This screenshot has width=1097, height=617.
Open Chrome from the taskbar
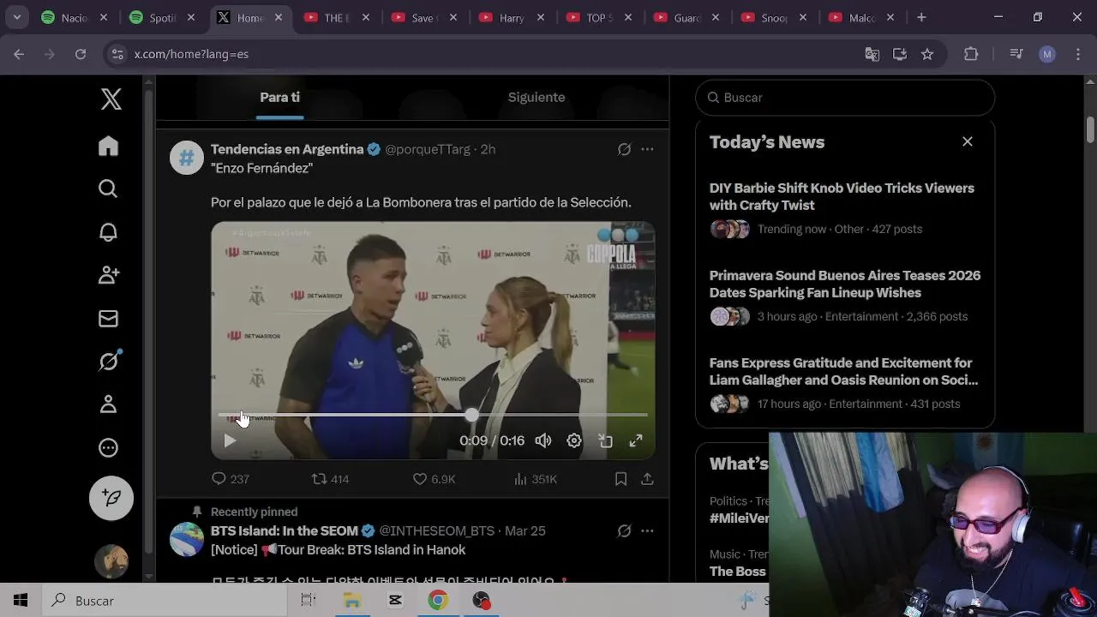438,601
